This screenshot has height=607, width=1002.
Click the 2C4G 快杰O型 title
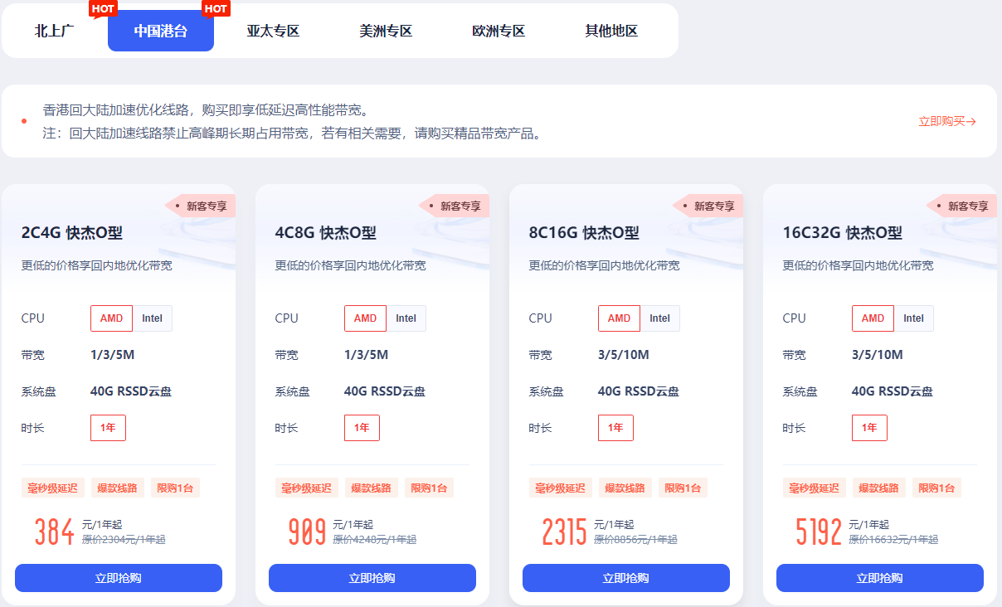click(72, 233)
